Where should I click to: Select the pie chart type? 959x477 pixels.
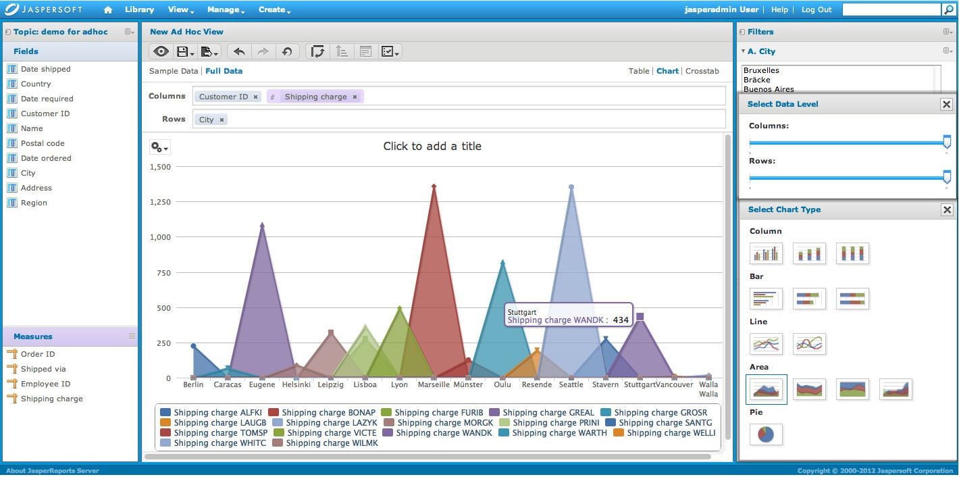(x=766, y=434)
